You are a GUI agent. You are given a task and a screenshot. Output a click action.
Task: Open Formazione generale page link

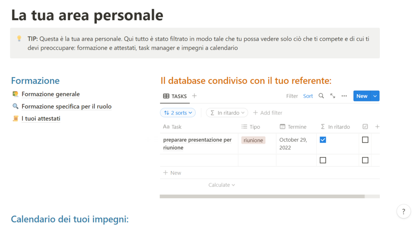coord(50,94)
